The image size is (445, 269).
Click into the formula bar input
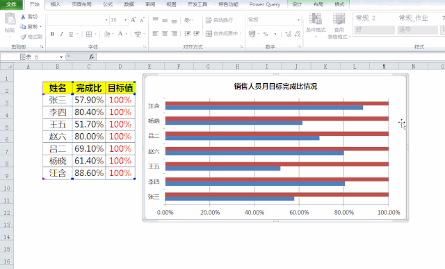(270, 57)
